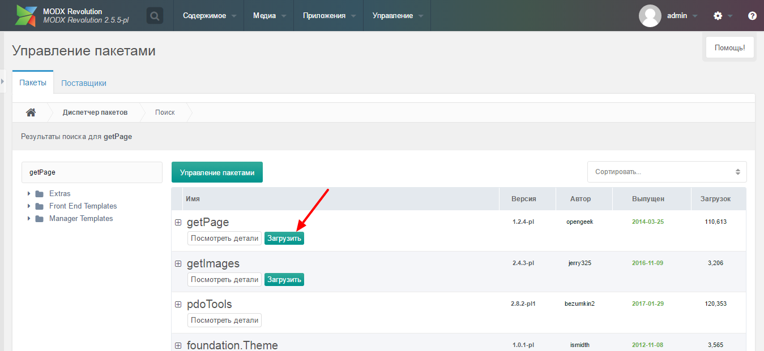The height and width of the screenshot is (351, 764).
Task: Open the Приложения menu
Action: (329, 16)
